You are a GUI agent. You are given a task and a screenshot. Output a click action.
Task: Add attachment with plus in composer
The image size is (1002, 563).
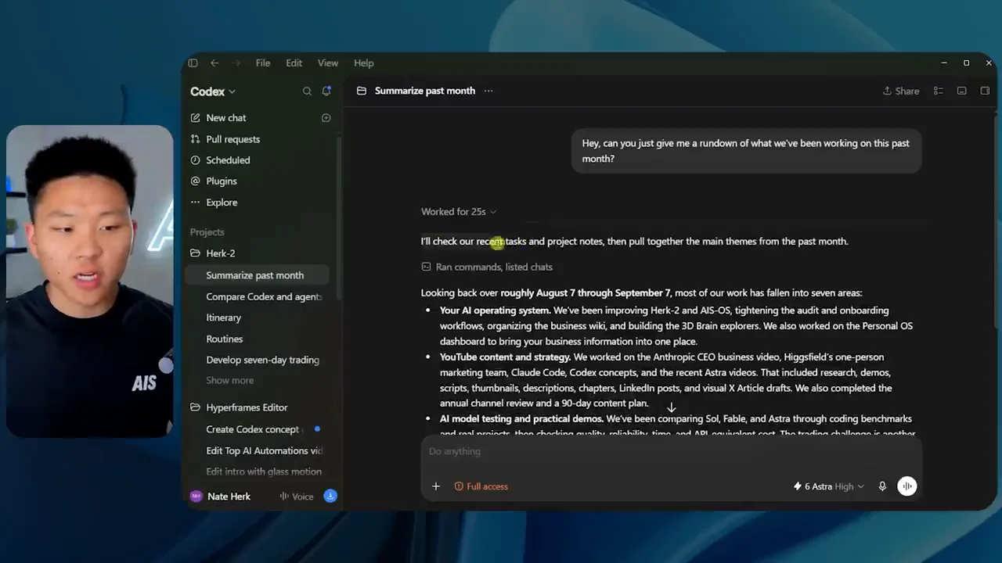tap(436, 486)
